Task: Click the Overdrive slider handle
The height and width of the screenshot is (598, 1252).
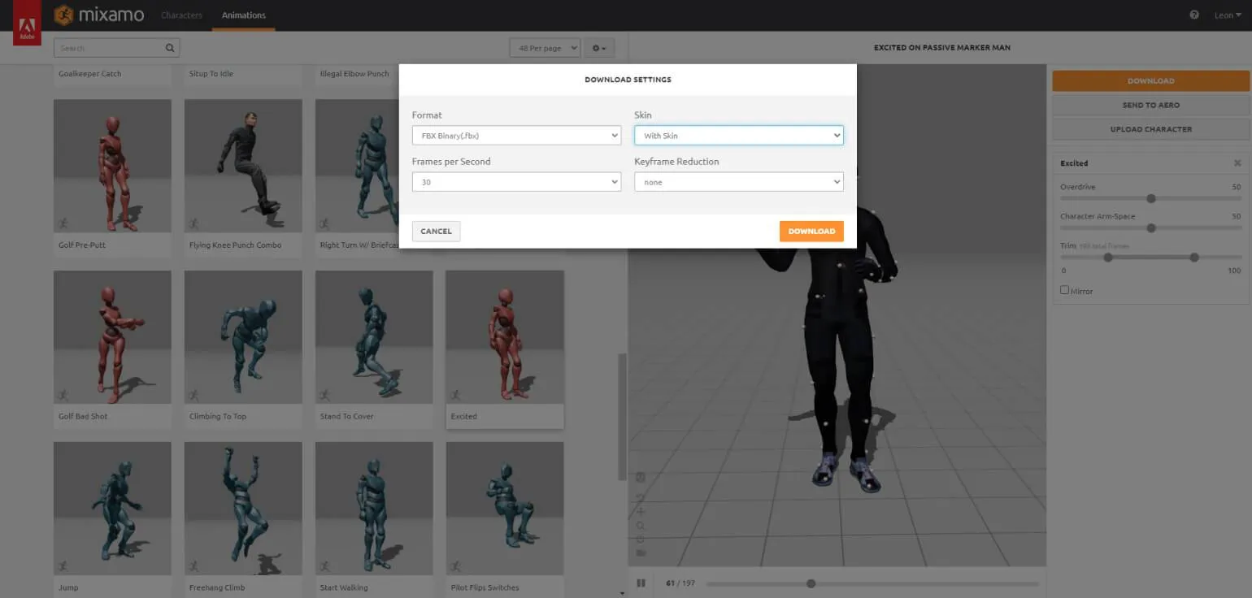Action: pos(1150,198)
